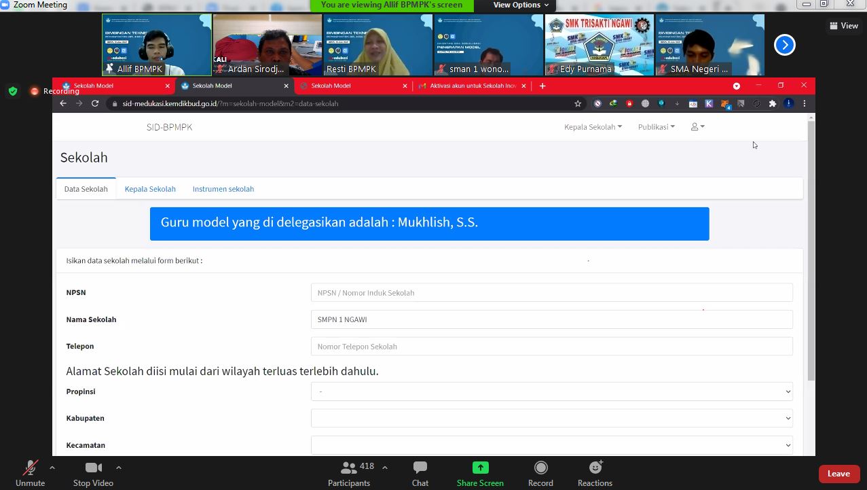Click the Nama Sekolah input field
The height and width of the screenshot is (490, 867).
[551, 319]
